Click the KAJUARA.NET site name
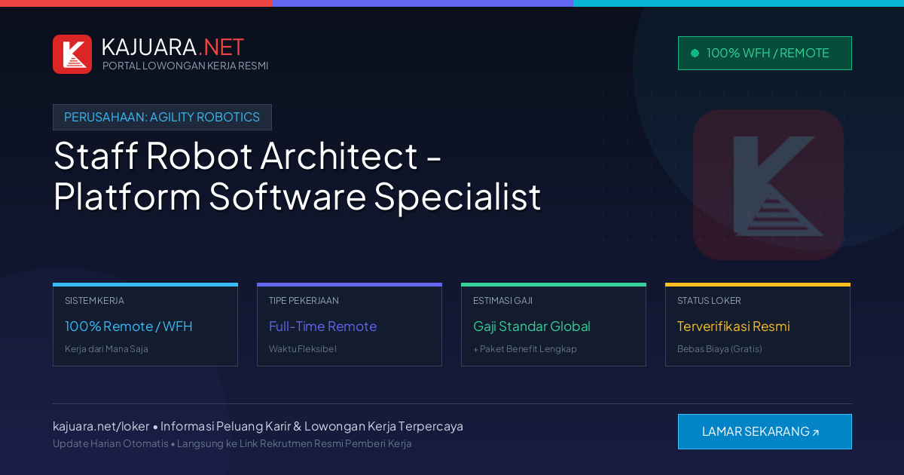 coord(173,47)
